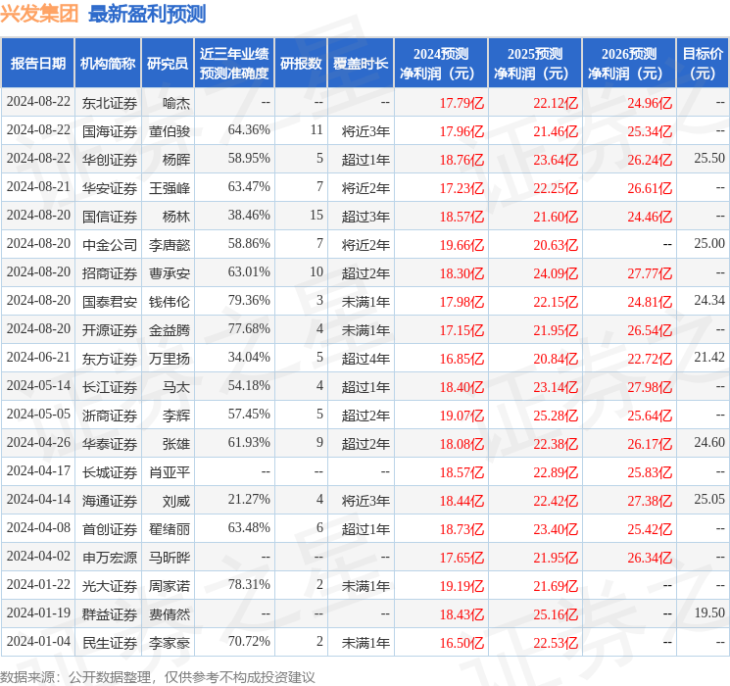Click the 21.27% accuracy value

[249, 499]
